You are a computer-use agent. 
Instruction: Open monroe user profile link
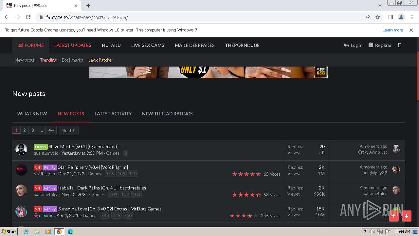46,215
